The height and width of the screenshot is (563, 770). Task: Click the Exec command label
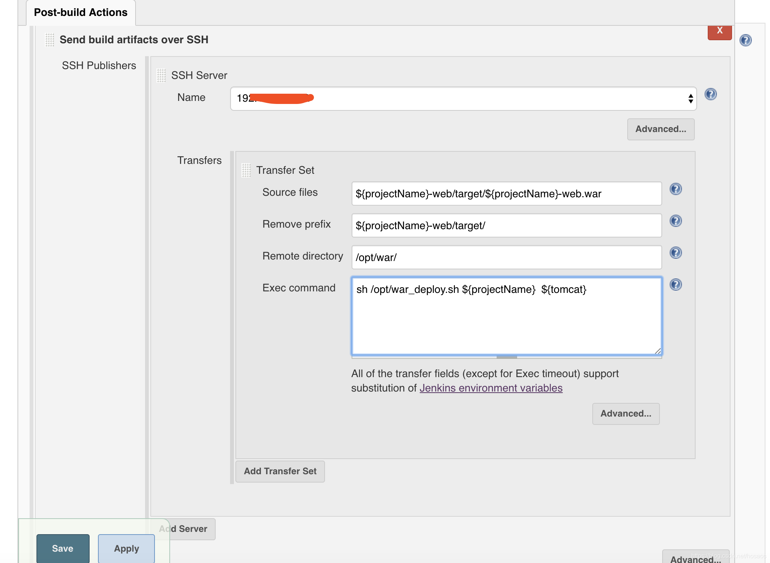click(299, 288)
